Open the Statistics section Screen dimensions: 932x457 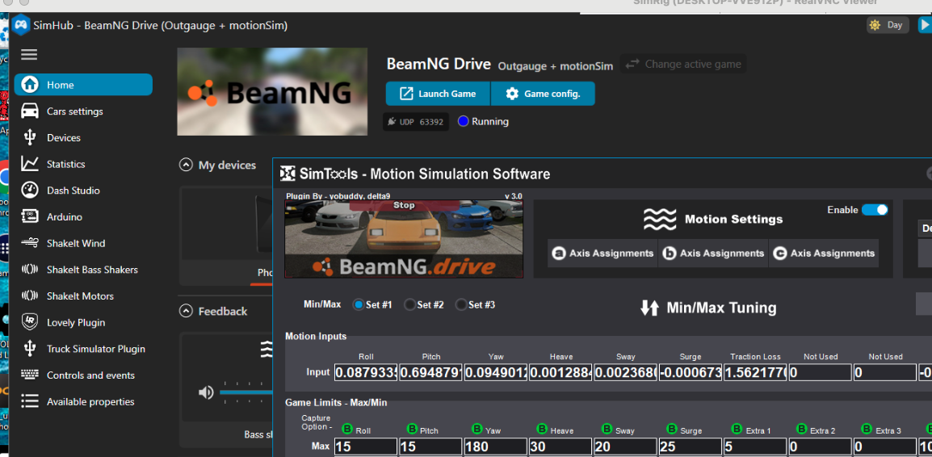coord(65,164)
